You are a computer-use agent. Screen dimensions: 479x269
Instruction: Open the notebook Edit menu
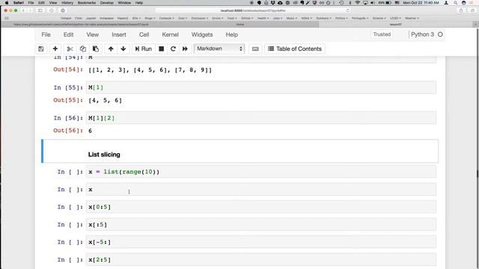pyautogui.click(x=68, y=35)
